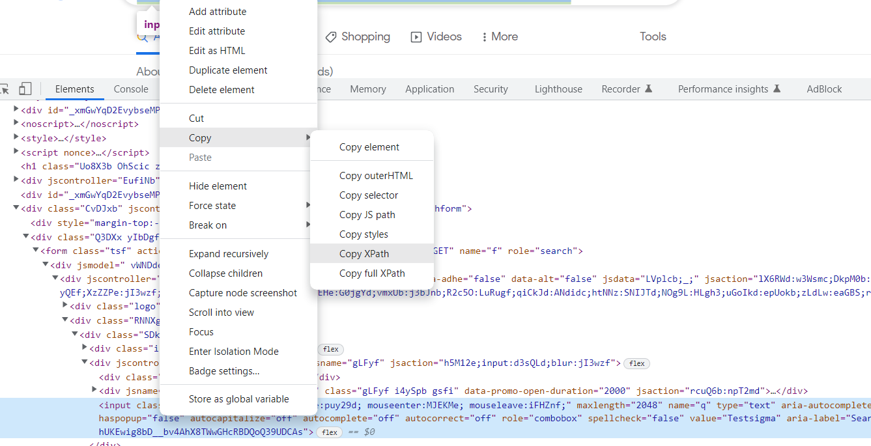Screen dimensions: 871x446
Task: Select Scroll into view
Action: [x=238, y=313]
